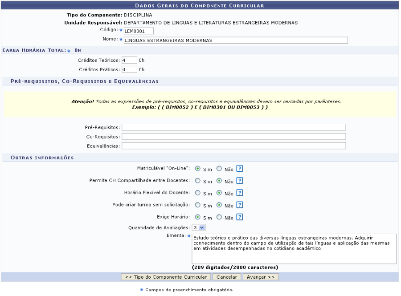Click help icon for Horário Flexível do Docente
This screenshot has height=296, width=401.
240,193
